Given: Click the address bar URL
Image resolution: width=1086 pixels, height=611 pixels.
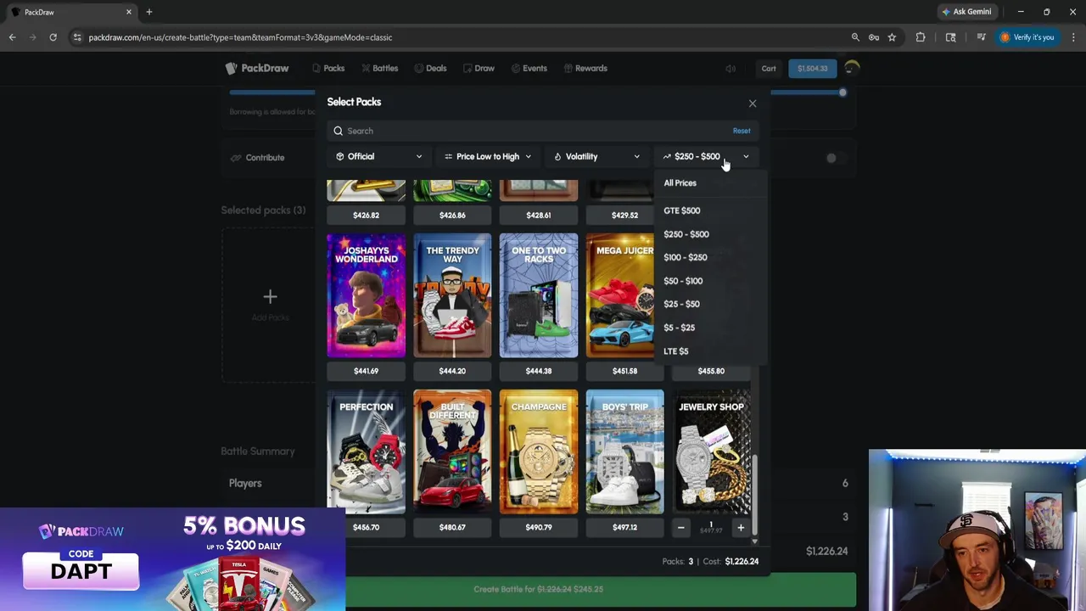Looking at the screenshot, I should tap(241, 37).
